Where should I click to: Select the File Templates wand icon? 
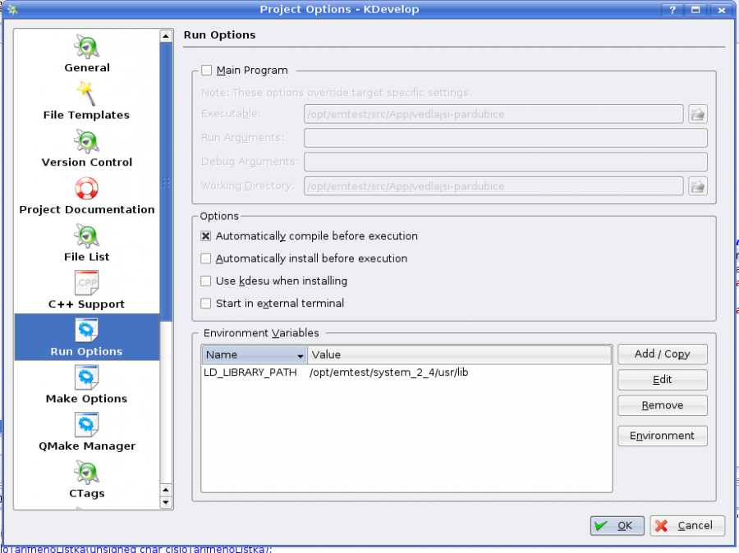(x=87, y=94)
